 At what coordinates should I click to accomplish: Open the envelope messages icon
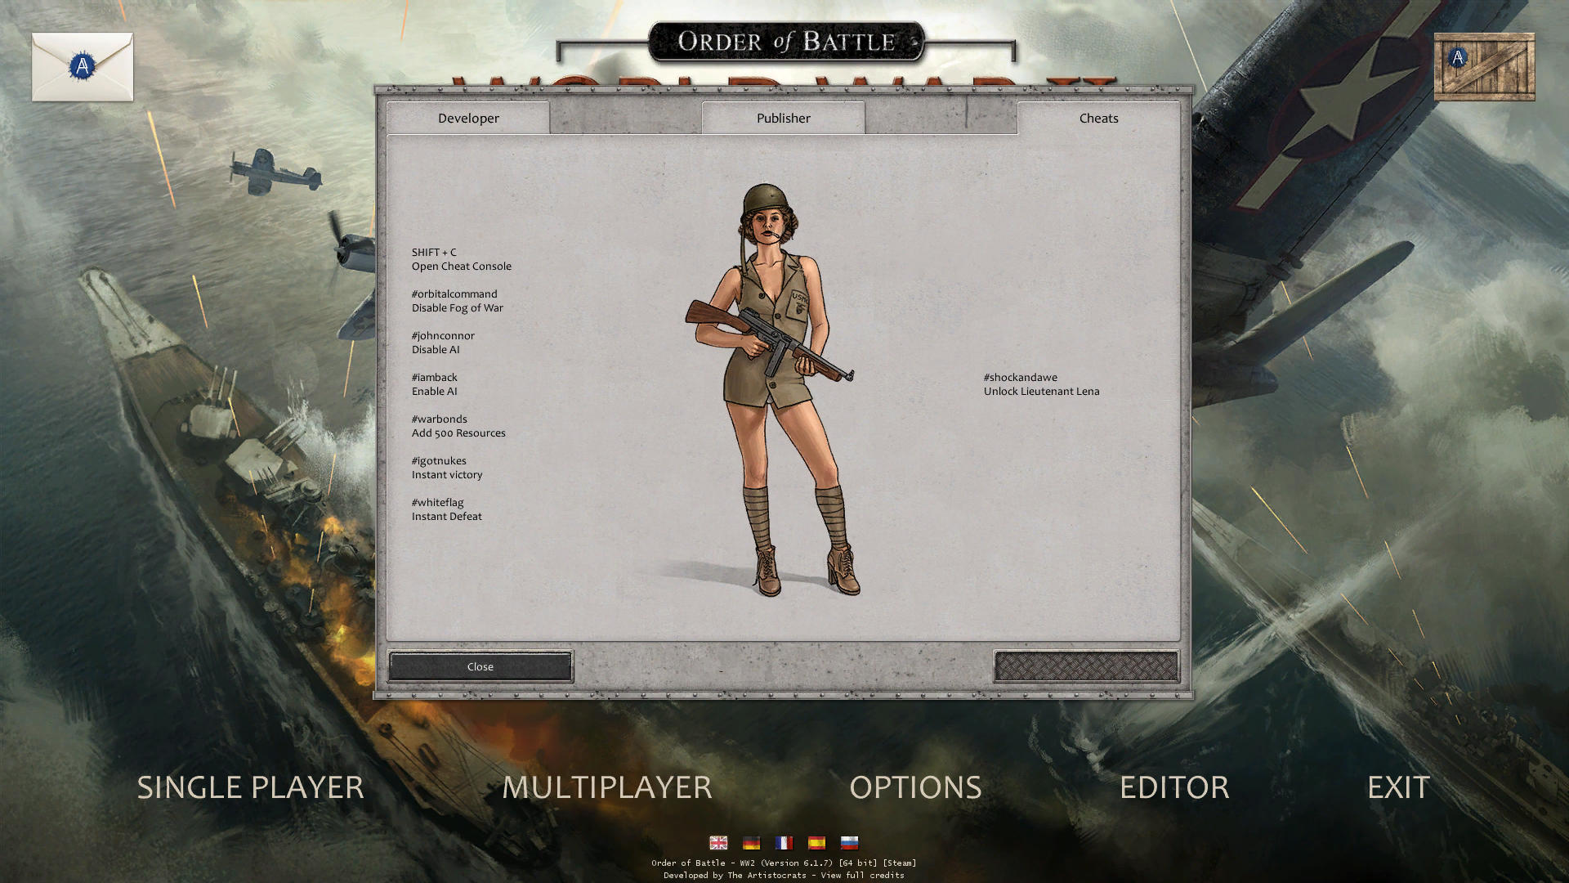point(83,67)
